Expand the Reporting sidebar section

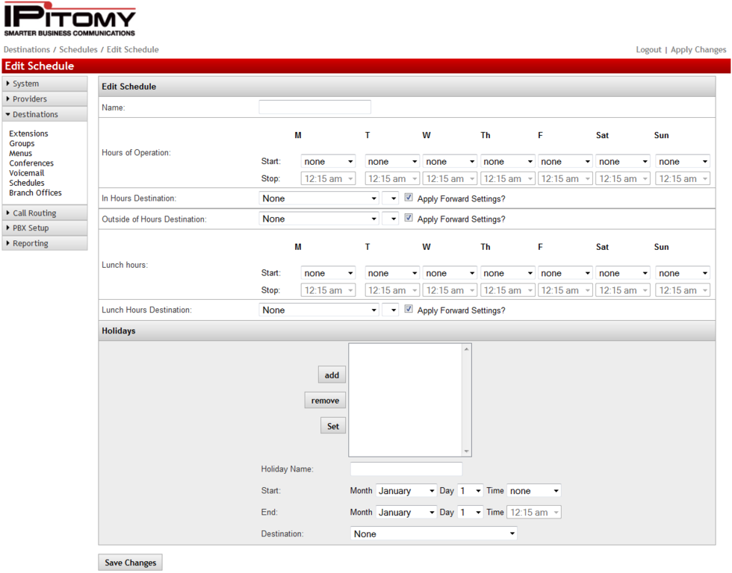click(x=30, y=243)
